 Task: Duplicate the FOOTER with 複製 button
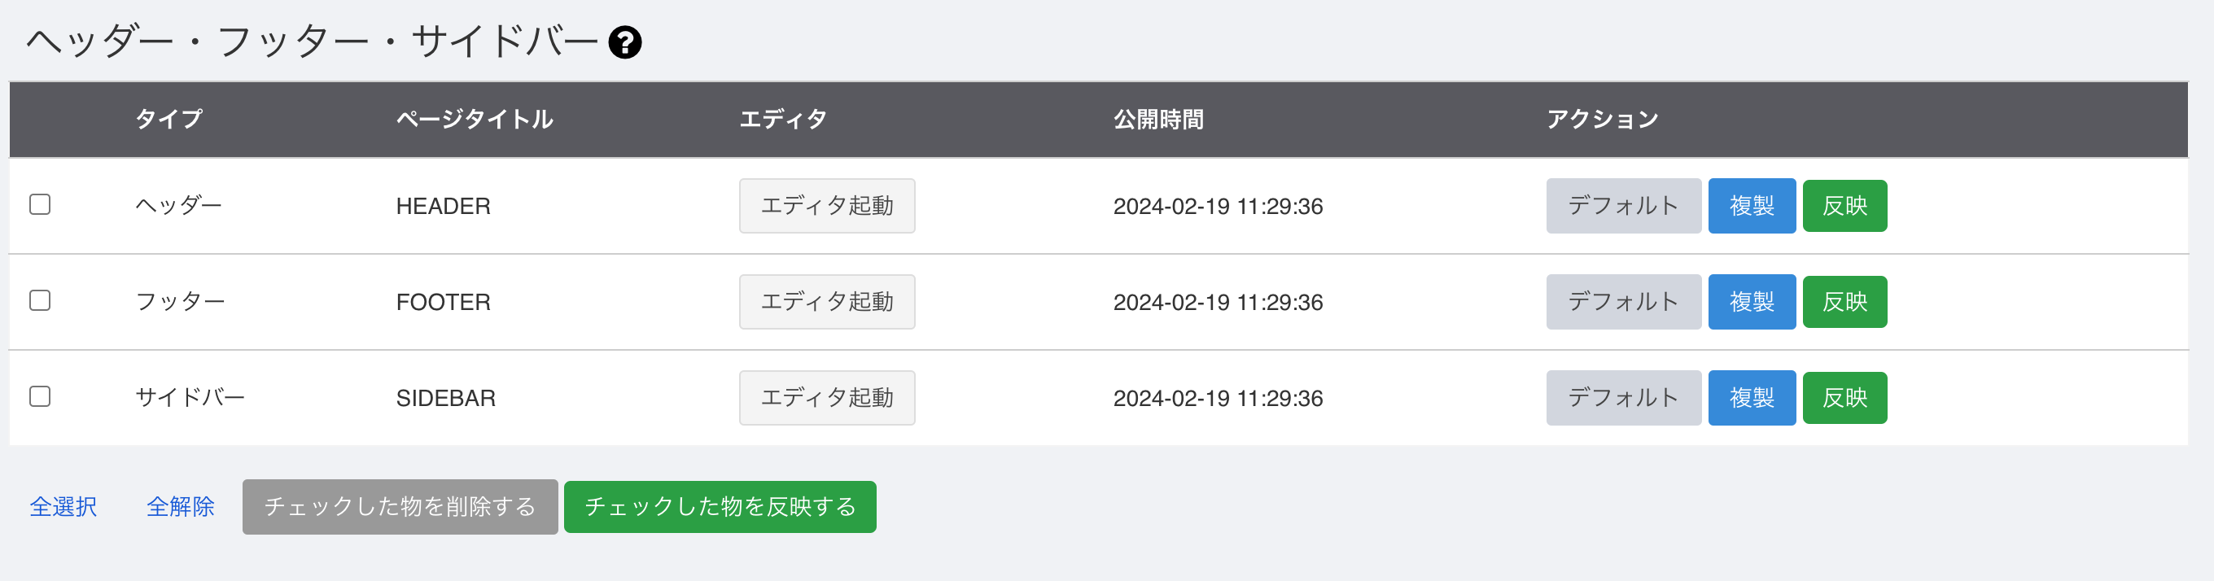coord(1752,302)
